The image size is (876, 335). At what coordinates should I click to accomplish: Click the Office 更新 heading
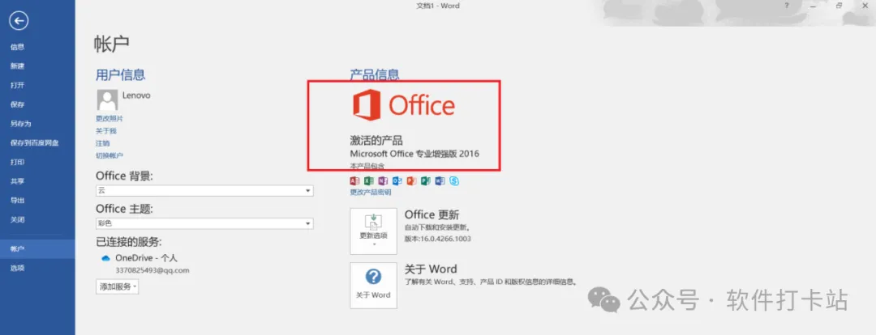coord(432,215)
